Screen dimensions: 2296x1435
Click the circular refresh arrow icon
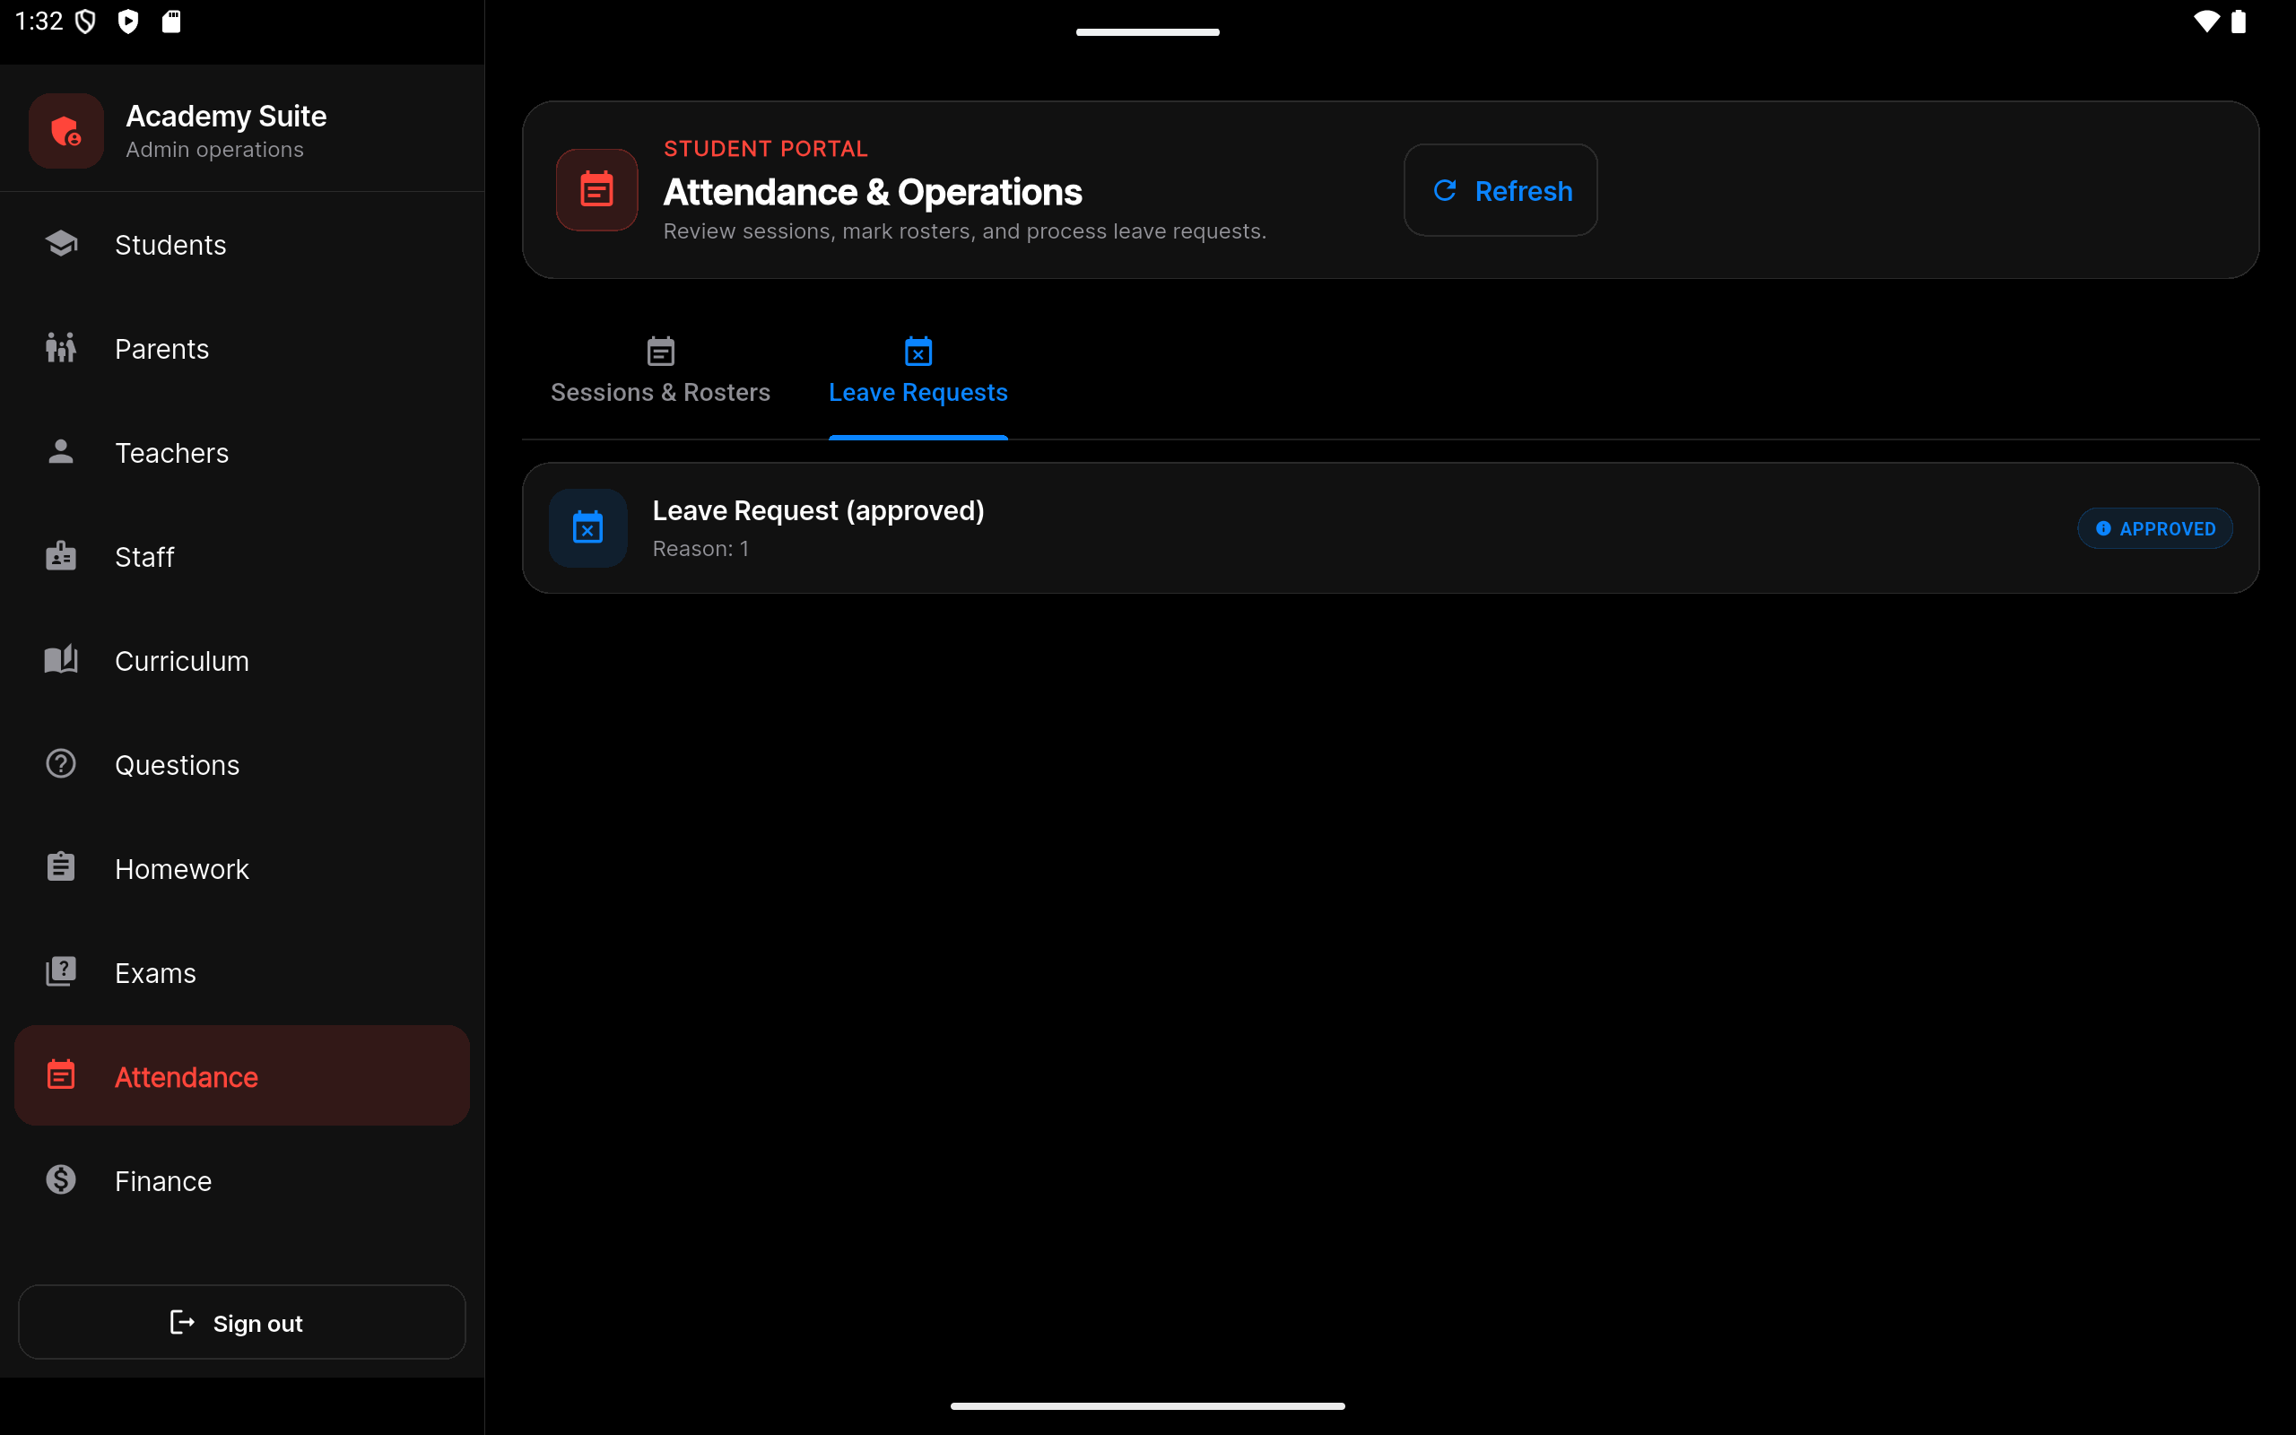(1445, 191)
